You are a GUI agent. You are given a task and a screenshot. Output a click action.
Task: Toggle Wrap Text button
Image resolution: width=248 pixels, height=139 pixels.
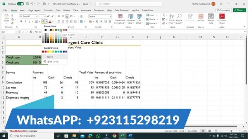(x=81, y=16)
